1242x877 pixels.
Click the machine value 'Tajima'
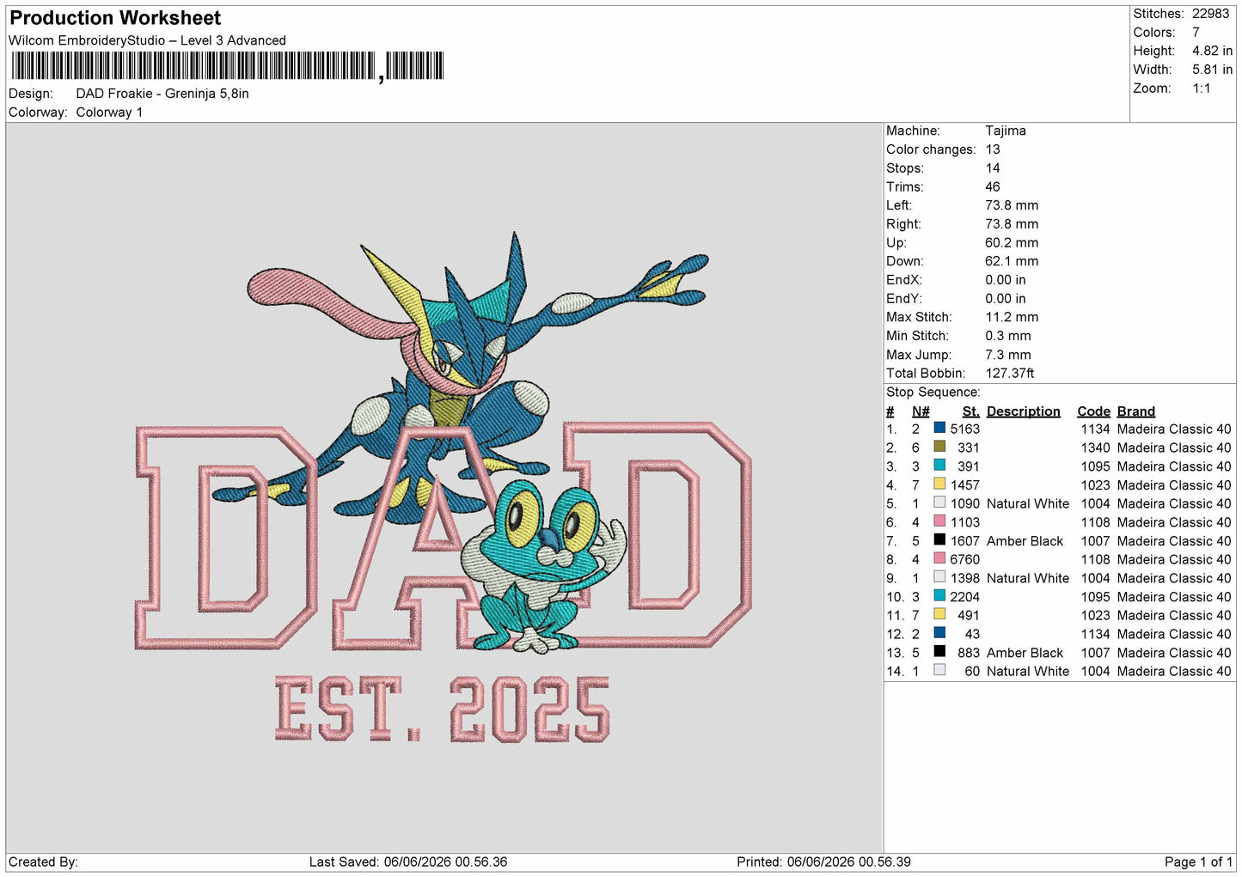[1005, 131]
